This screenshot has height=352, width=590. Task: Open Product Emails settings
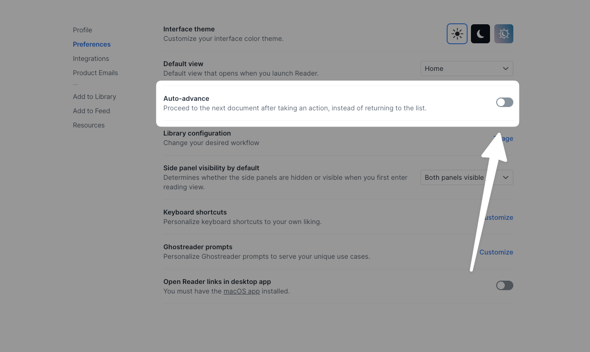[95, 73]
